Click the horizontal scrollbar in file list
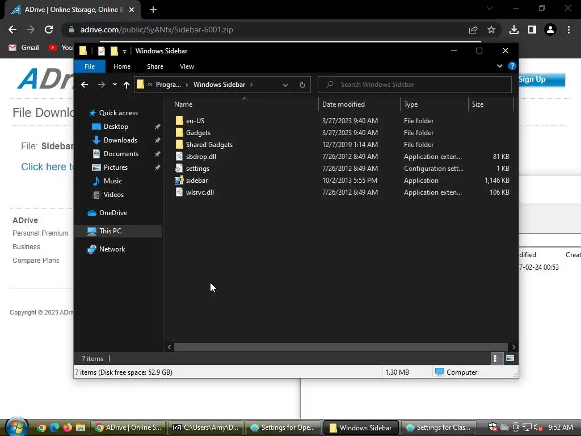Screen dimensions: 581x436 [341, 347]
